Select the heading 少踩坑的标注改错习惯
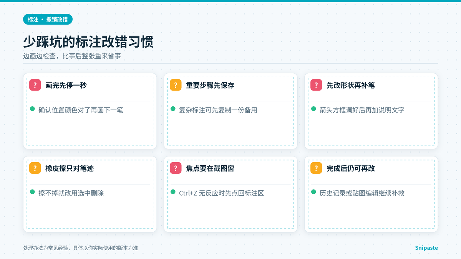The image size is (461, 259). [88, 42]
